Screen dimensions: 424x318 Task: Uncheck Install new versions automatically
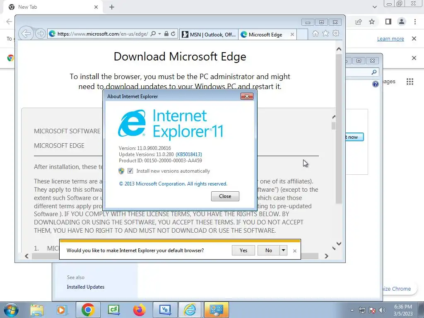(x=130, y=171)
